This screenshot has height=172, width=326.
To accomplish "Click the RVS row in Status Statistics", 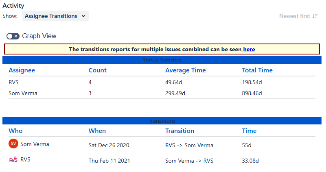I will [x=14, y=82].
